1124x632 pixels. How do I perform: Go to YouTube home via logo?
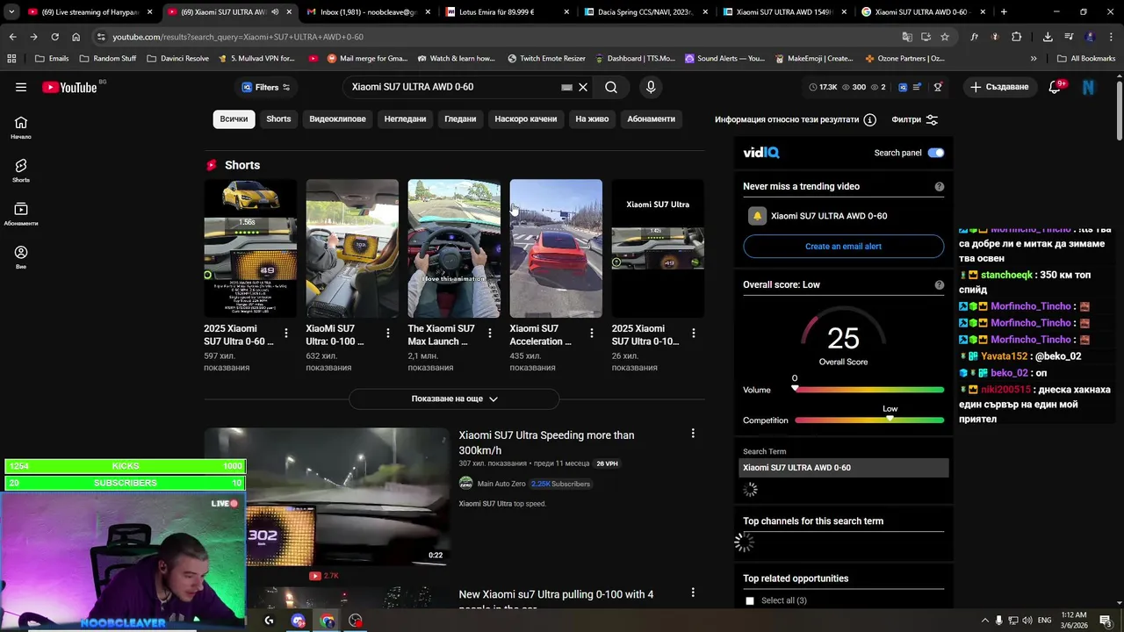pyautogui.click(x=69, y=87)
